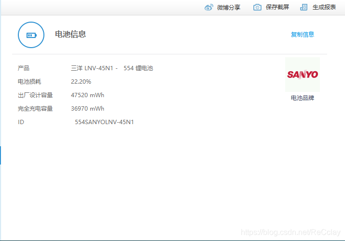Viewport: 345px width, 241px height.
Task: Select the 电池信息 heading
Action: (70, 34)
